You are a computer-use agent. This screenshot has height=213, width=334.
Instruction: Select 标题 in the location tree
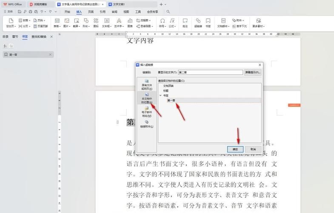pyautogui.click(x=166, y=91)
